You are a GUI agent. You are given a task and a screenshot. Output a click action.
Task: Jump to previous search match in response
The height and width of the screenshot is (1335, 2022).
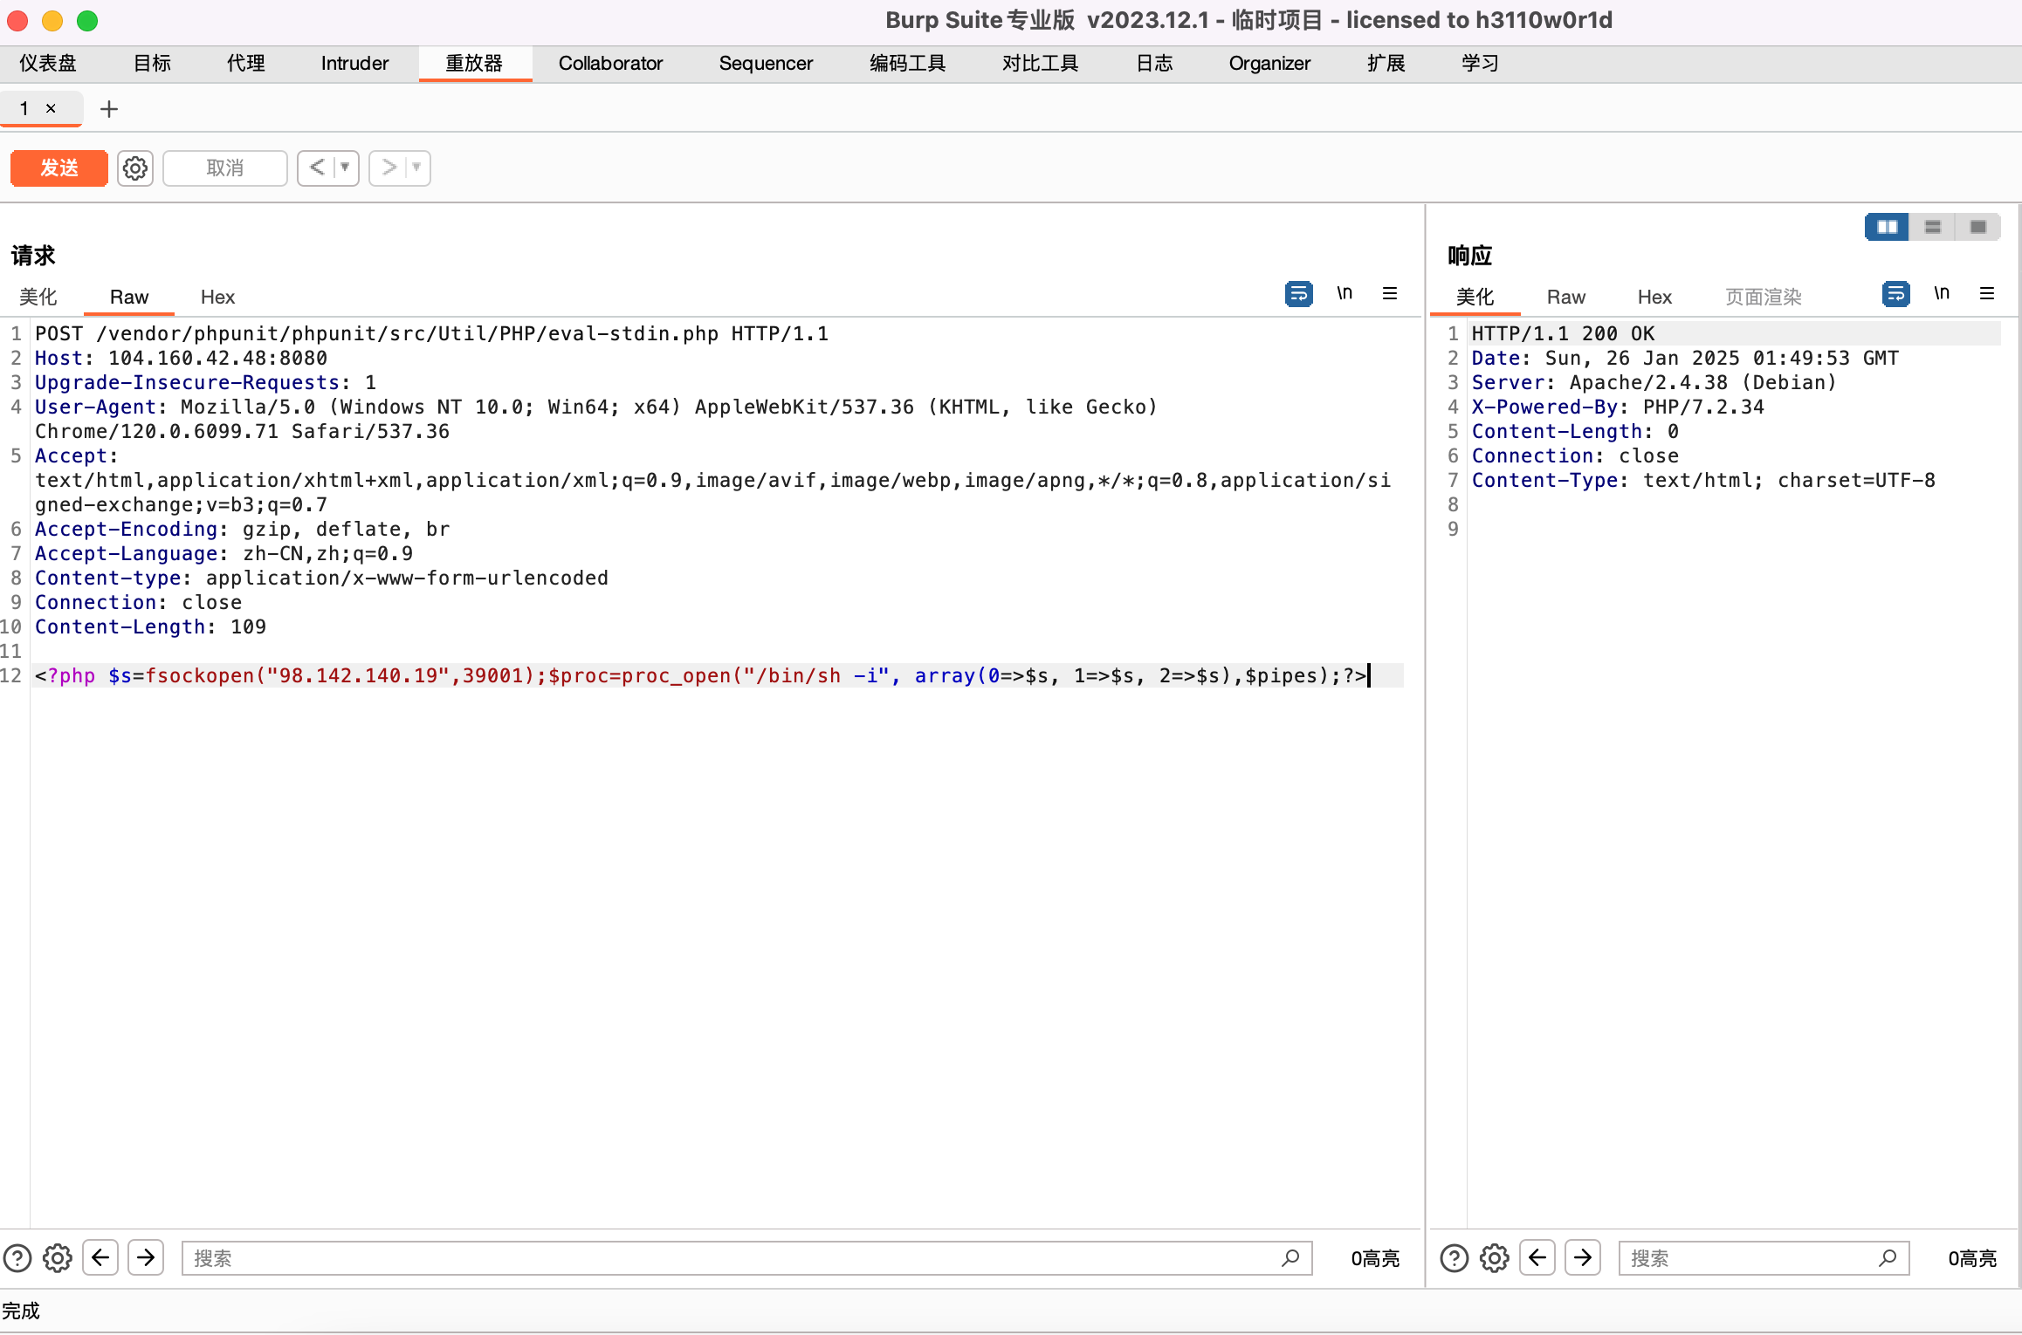(1537, 1258)
